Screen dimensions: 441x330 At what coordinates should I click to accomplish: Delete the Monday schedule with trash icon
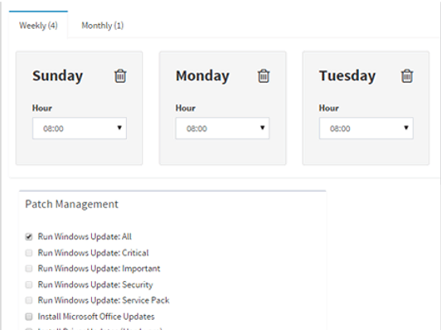point(264,76)
